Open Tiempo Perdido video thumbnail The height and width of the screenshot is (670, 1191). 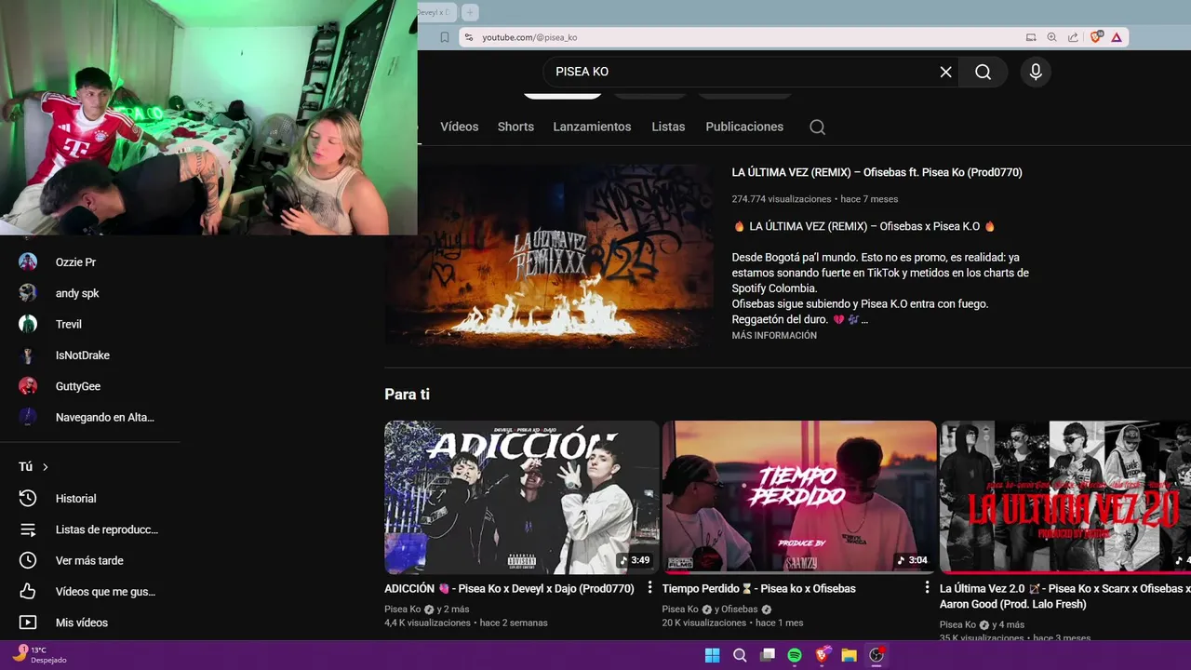click(799, 497)
